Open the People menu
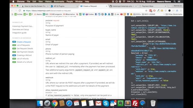 click(70, 1)
